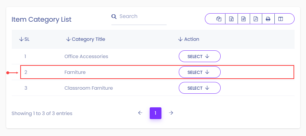Sort by Category Title header

pyautogui.click(x=86, y=39)
